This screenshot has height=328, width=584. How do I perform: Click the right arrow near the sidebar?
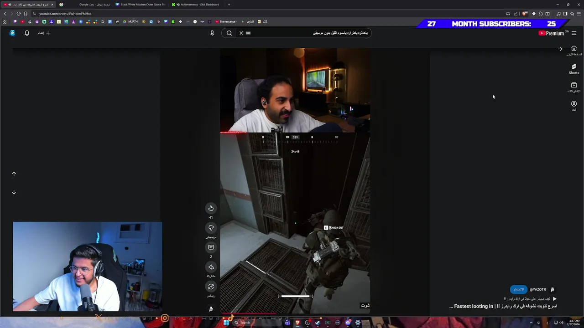point(560,49)
